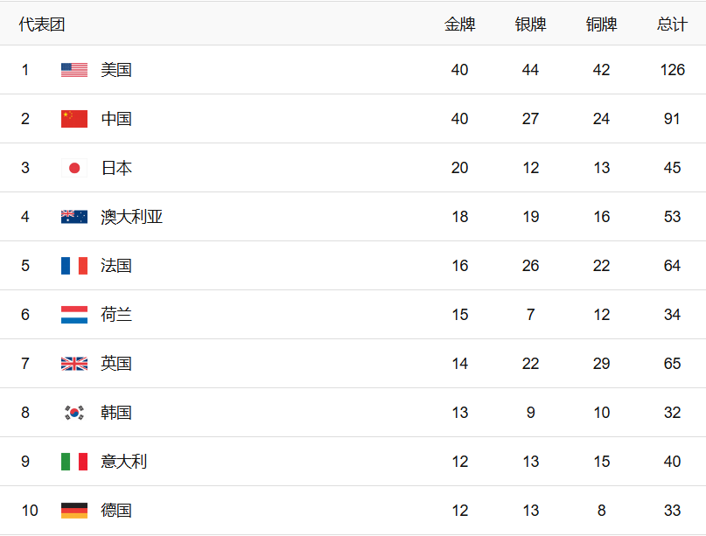Screen dimensions: 706x536
Task: Click the Netherlands flag icon
Action: click(74, 315)
